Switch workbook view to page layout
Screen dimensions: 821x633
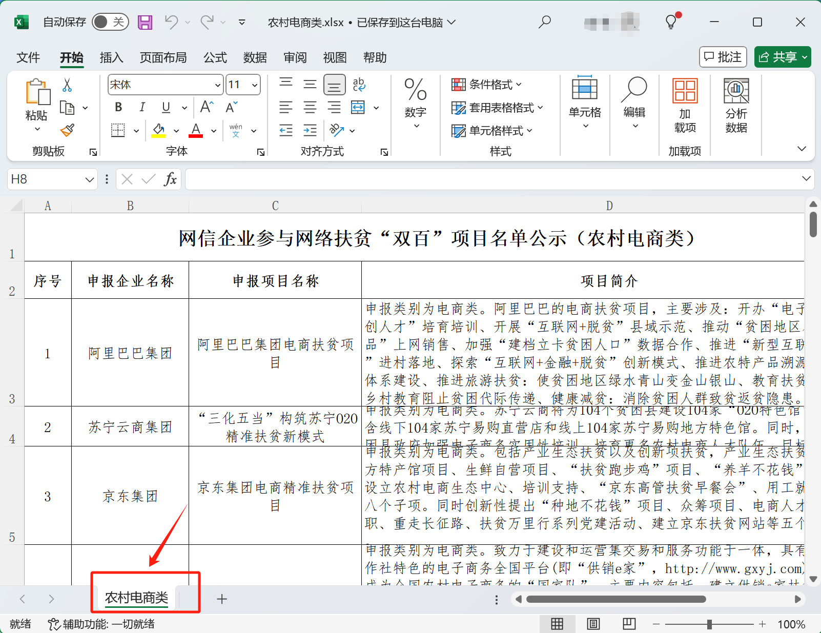click(593, 624)
